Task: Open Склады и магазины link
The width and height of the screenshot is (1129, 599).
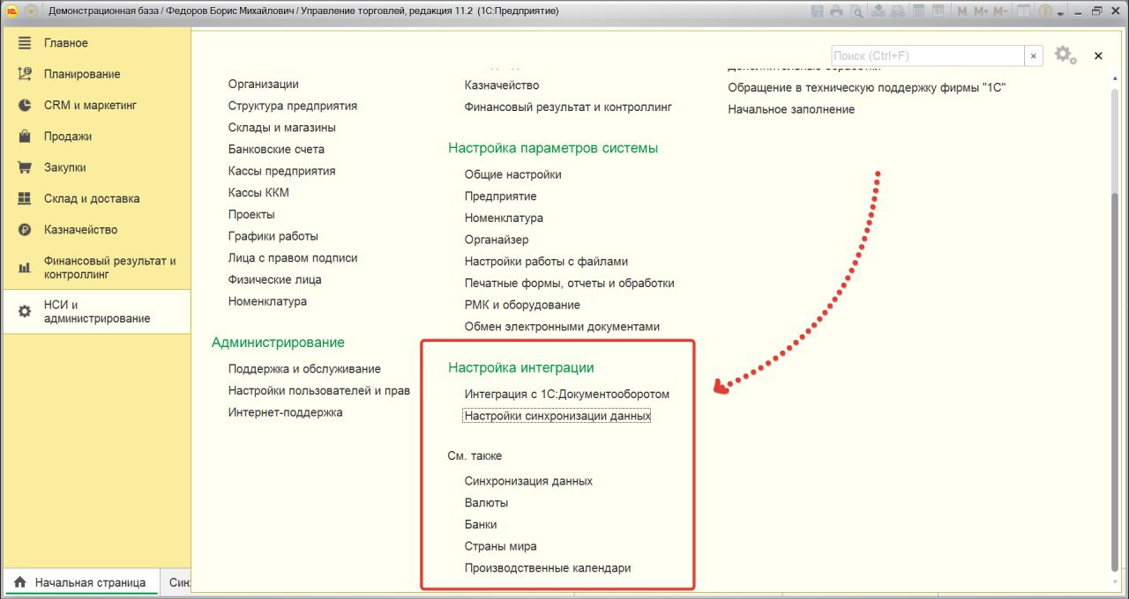Action: tap(282, 128)
